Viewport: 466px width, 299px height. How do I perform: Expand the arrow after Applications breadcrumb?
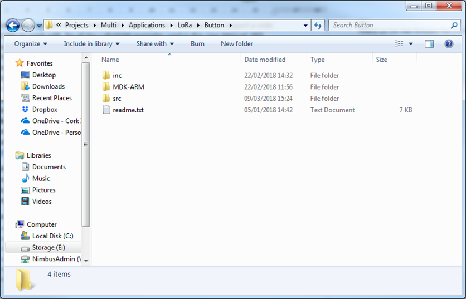(172, 26)
